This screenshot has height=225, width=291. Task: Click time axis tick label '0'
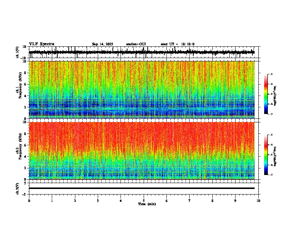29,201
